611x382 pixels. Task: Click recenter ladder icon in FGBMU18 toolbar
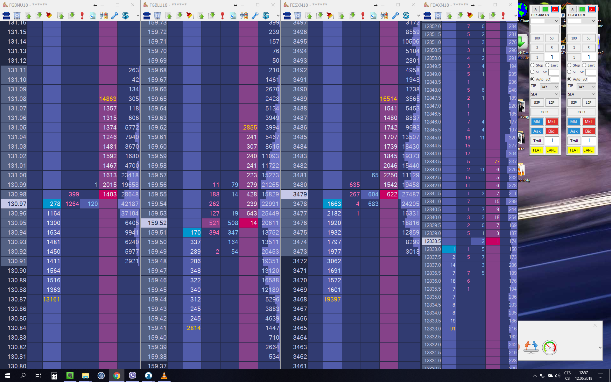(x=6, y=16)
